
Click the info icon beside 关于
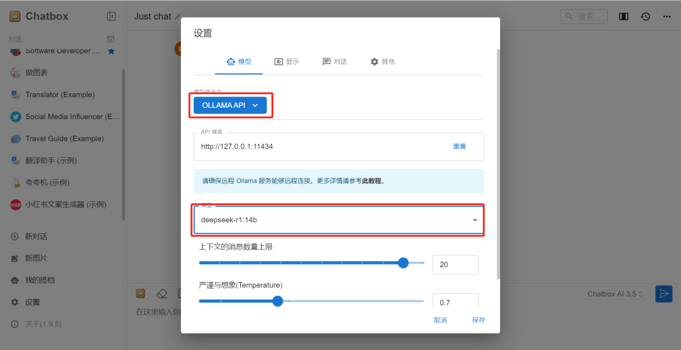click(15, 324)
